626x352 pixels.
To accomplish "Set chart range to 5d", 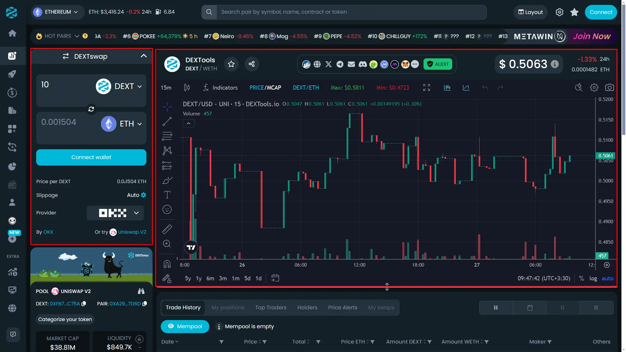I will pos(247,278).
